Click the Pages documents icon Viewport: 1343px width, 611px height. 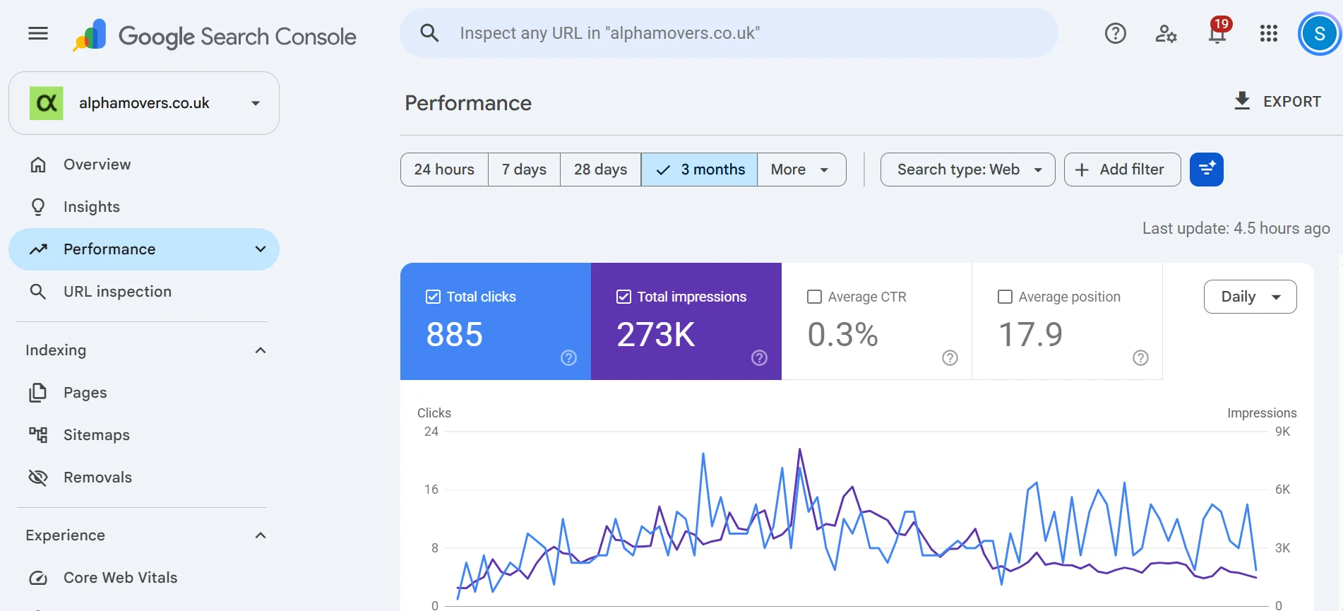(38, 393)
